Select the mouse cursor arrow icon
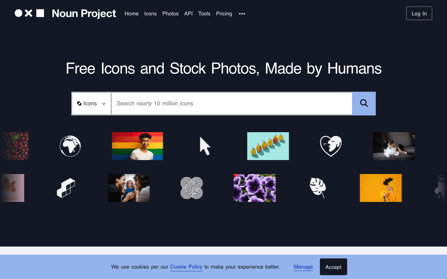Viewport: 447px width, 279px height. pyautogui.click(x=205, y=146)
